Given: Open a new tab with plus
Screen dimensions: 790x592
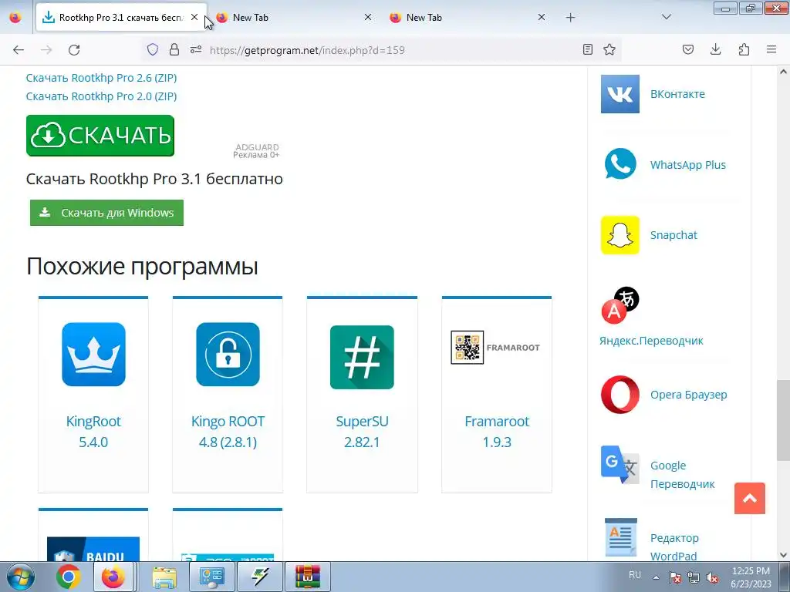Looking at the screenshot, I should (570, 18).
